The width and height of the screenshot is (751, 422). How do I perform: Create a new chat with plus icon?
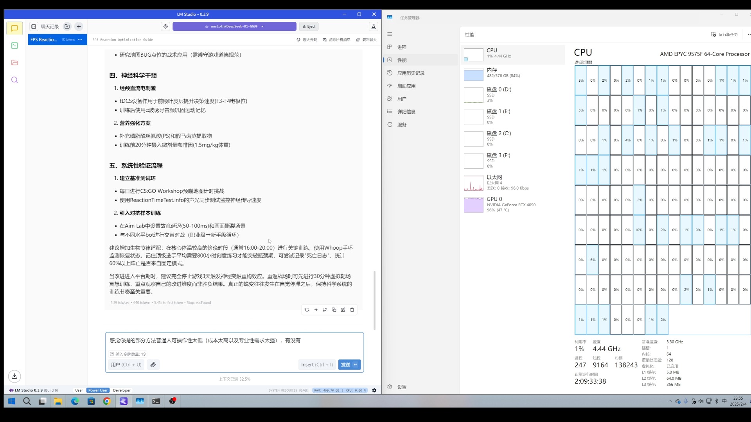(x=79, y=27)
